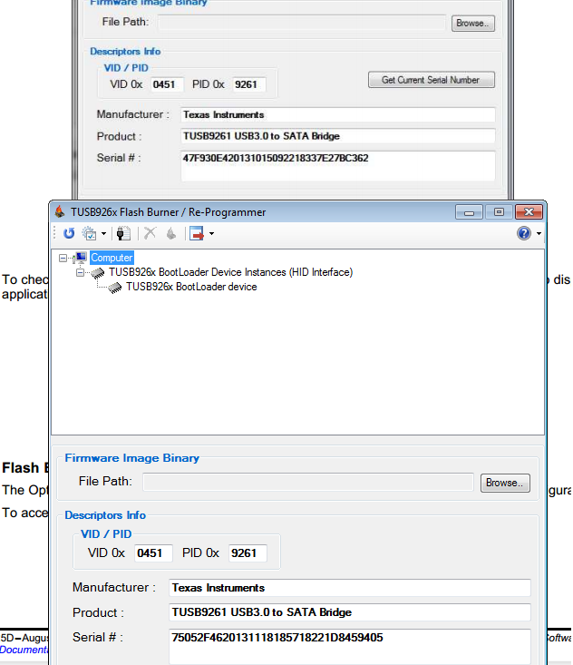Click front window Manufacturer field Texas Instruments
Image resolution: width=573 pixels, height=665 pixels.
click(350, 588)
